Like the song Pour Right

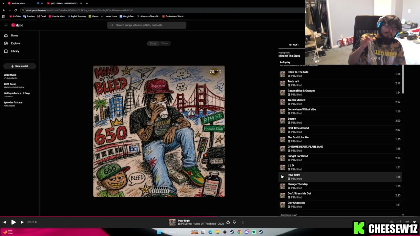tap(228, 222)
